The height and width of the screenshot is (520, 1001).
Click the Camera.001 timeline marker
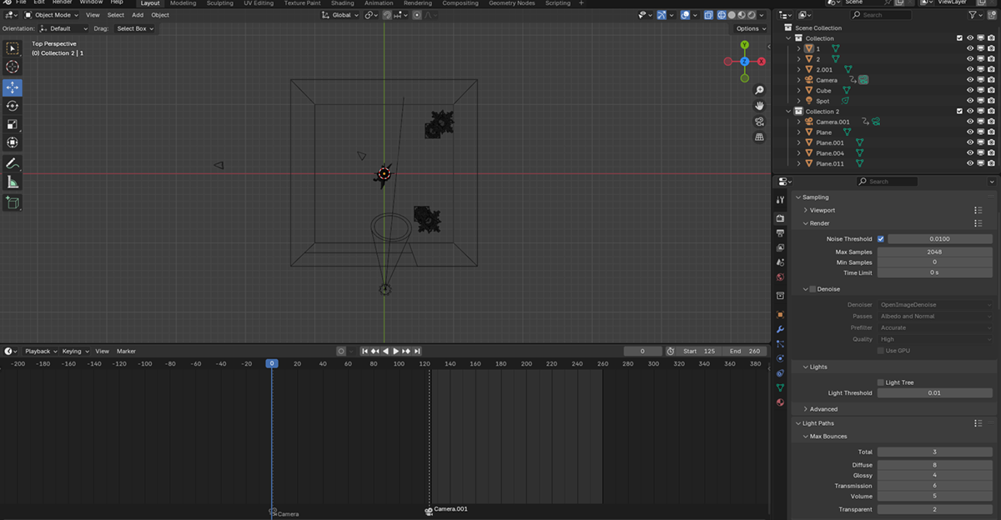tap(430, 510)
